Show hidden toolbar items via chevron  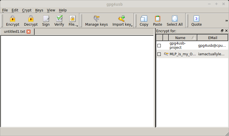point(226,21)
